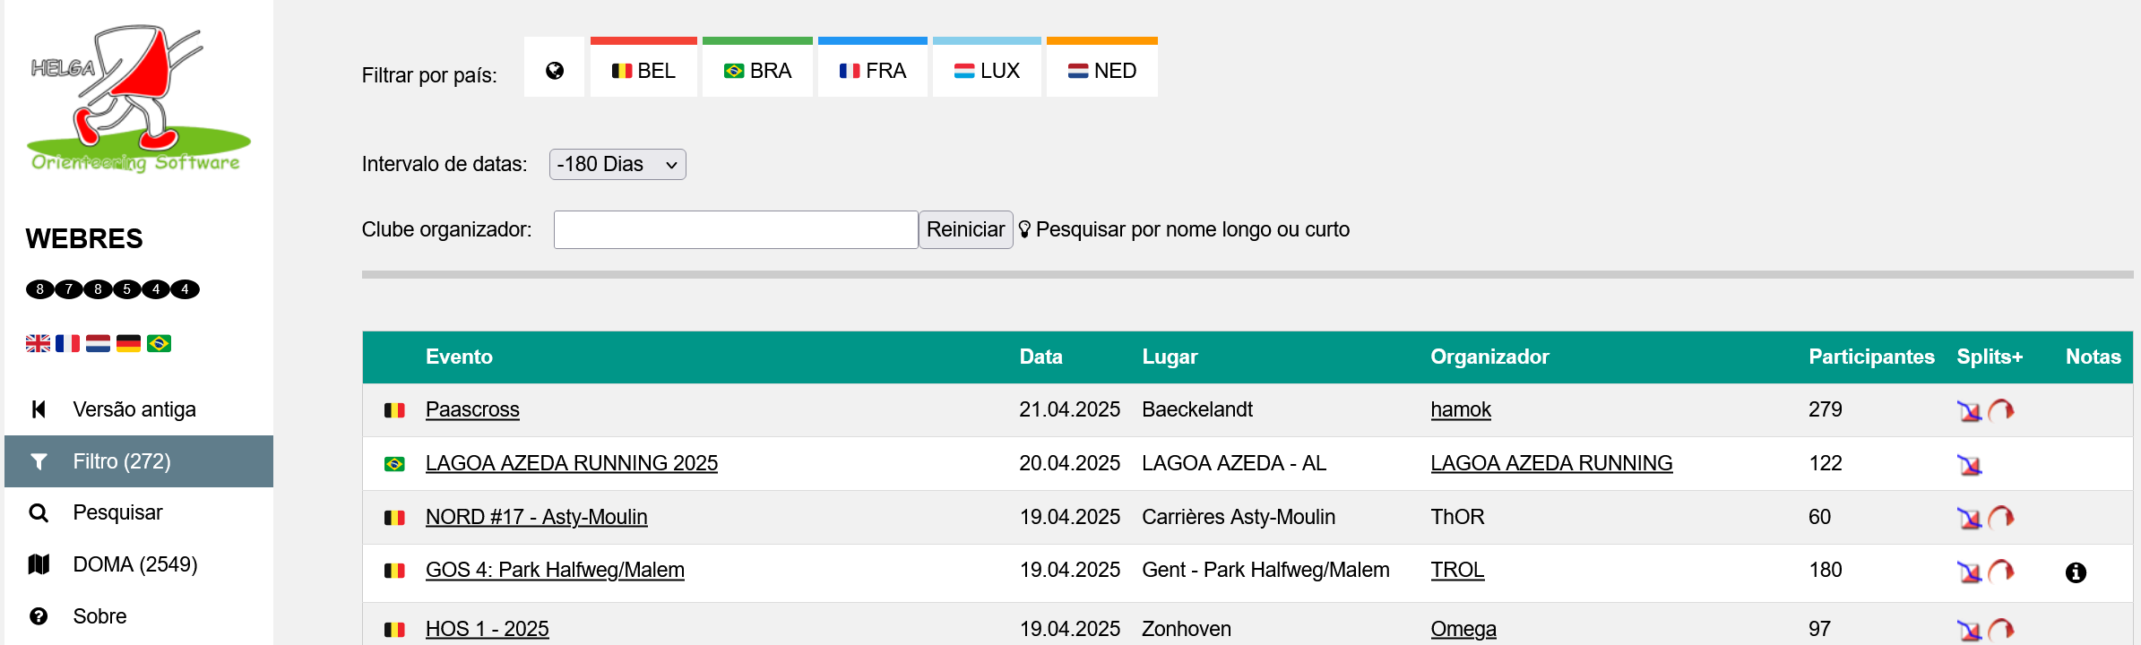Open splits icon for LAGOA AZEDA RUNNING 2025
The height and width of the screenshot is (645, 2141).
pyautogui.click(x=1969, y=465)
